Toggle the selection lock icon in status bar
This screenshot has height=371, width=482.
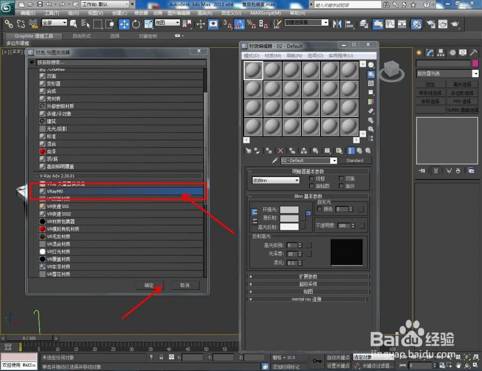[x=161, y=357]
